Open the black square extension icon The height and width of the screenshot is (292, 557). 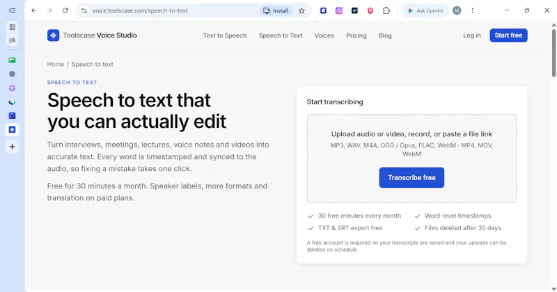click(x=354, y=10)
